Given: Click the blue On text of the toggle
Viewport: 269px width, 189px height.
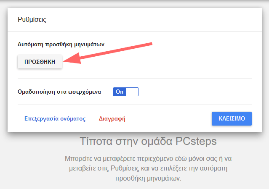Looking at the screenshot, I should [120, 92].
